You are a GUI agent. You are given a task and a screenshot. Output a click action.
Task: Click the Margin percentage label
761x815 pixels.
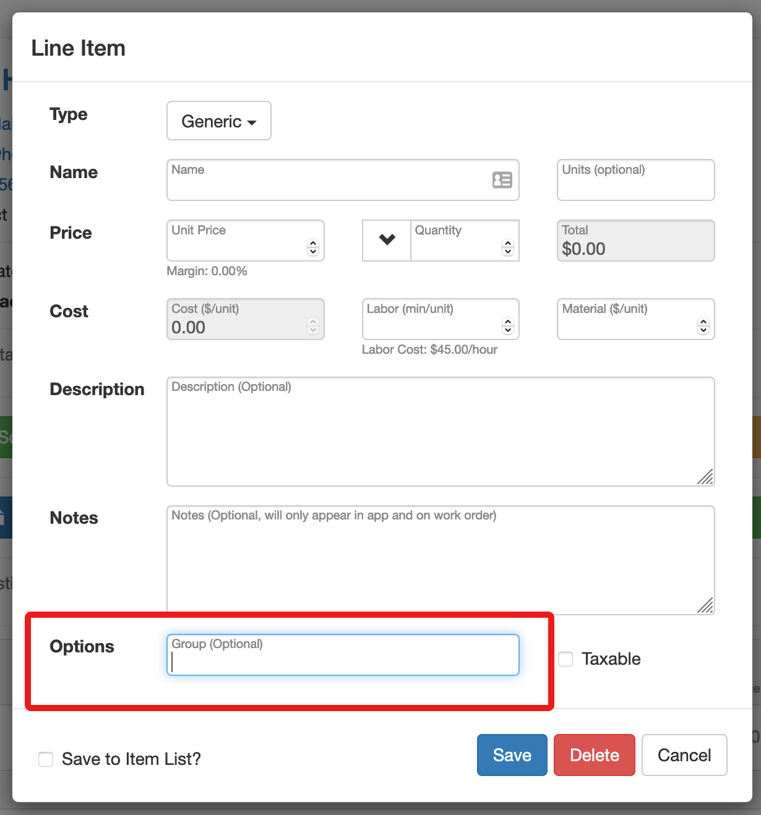[x=207, y=271]
